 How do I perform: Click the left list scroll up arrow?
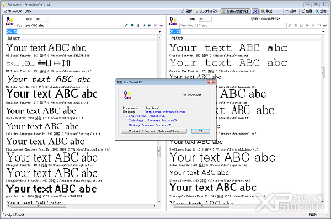tap(159, 38)
